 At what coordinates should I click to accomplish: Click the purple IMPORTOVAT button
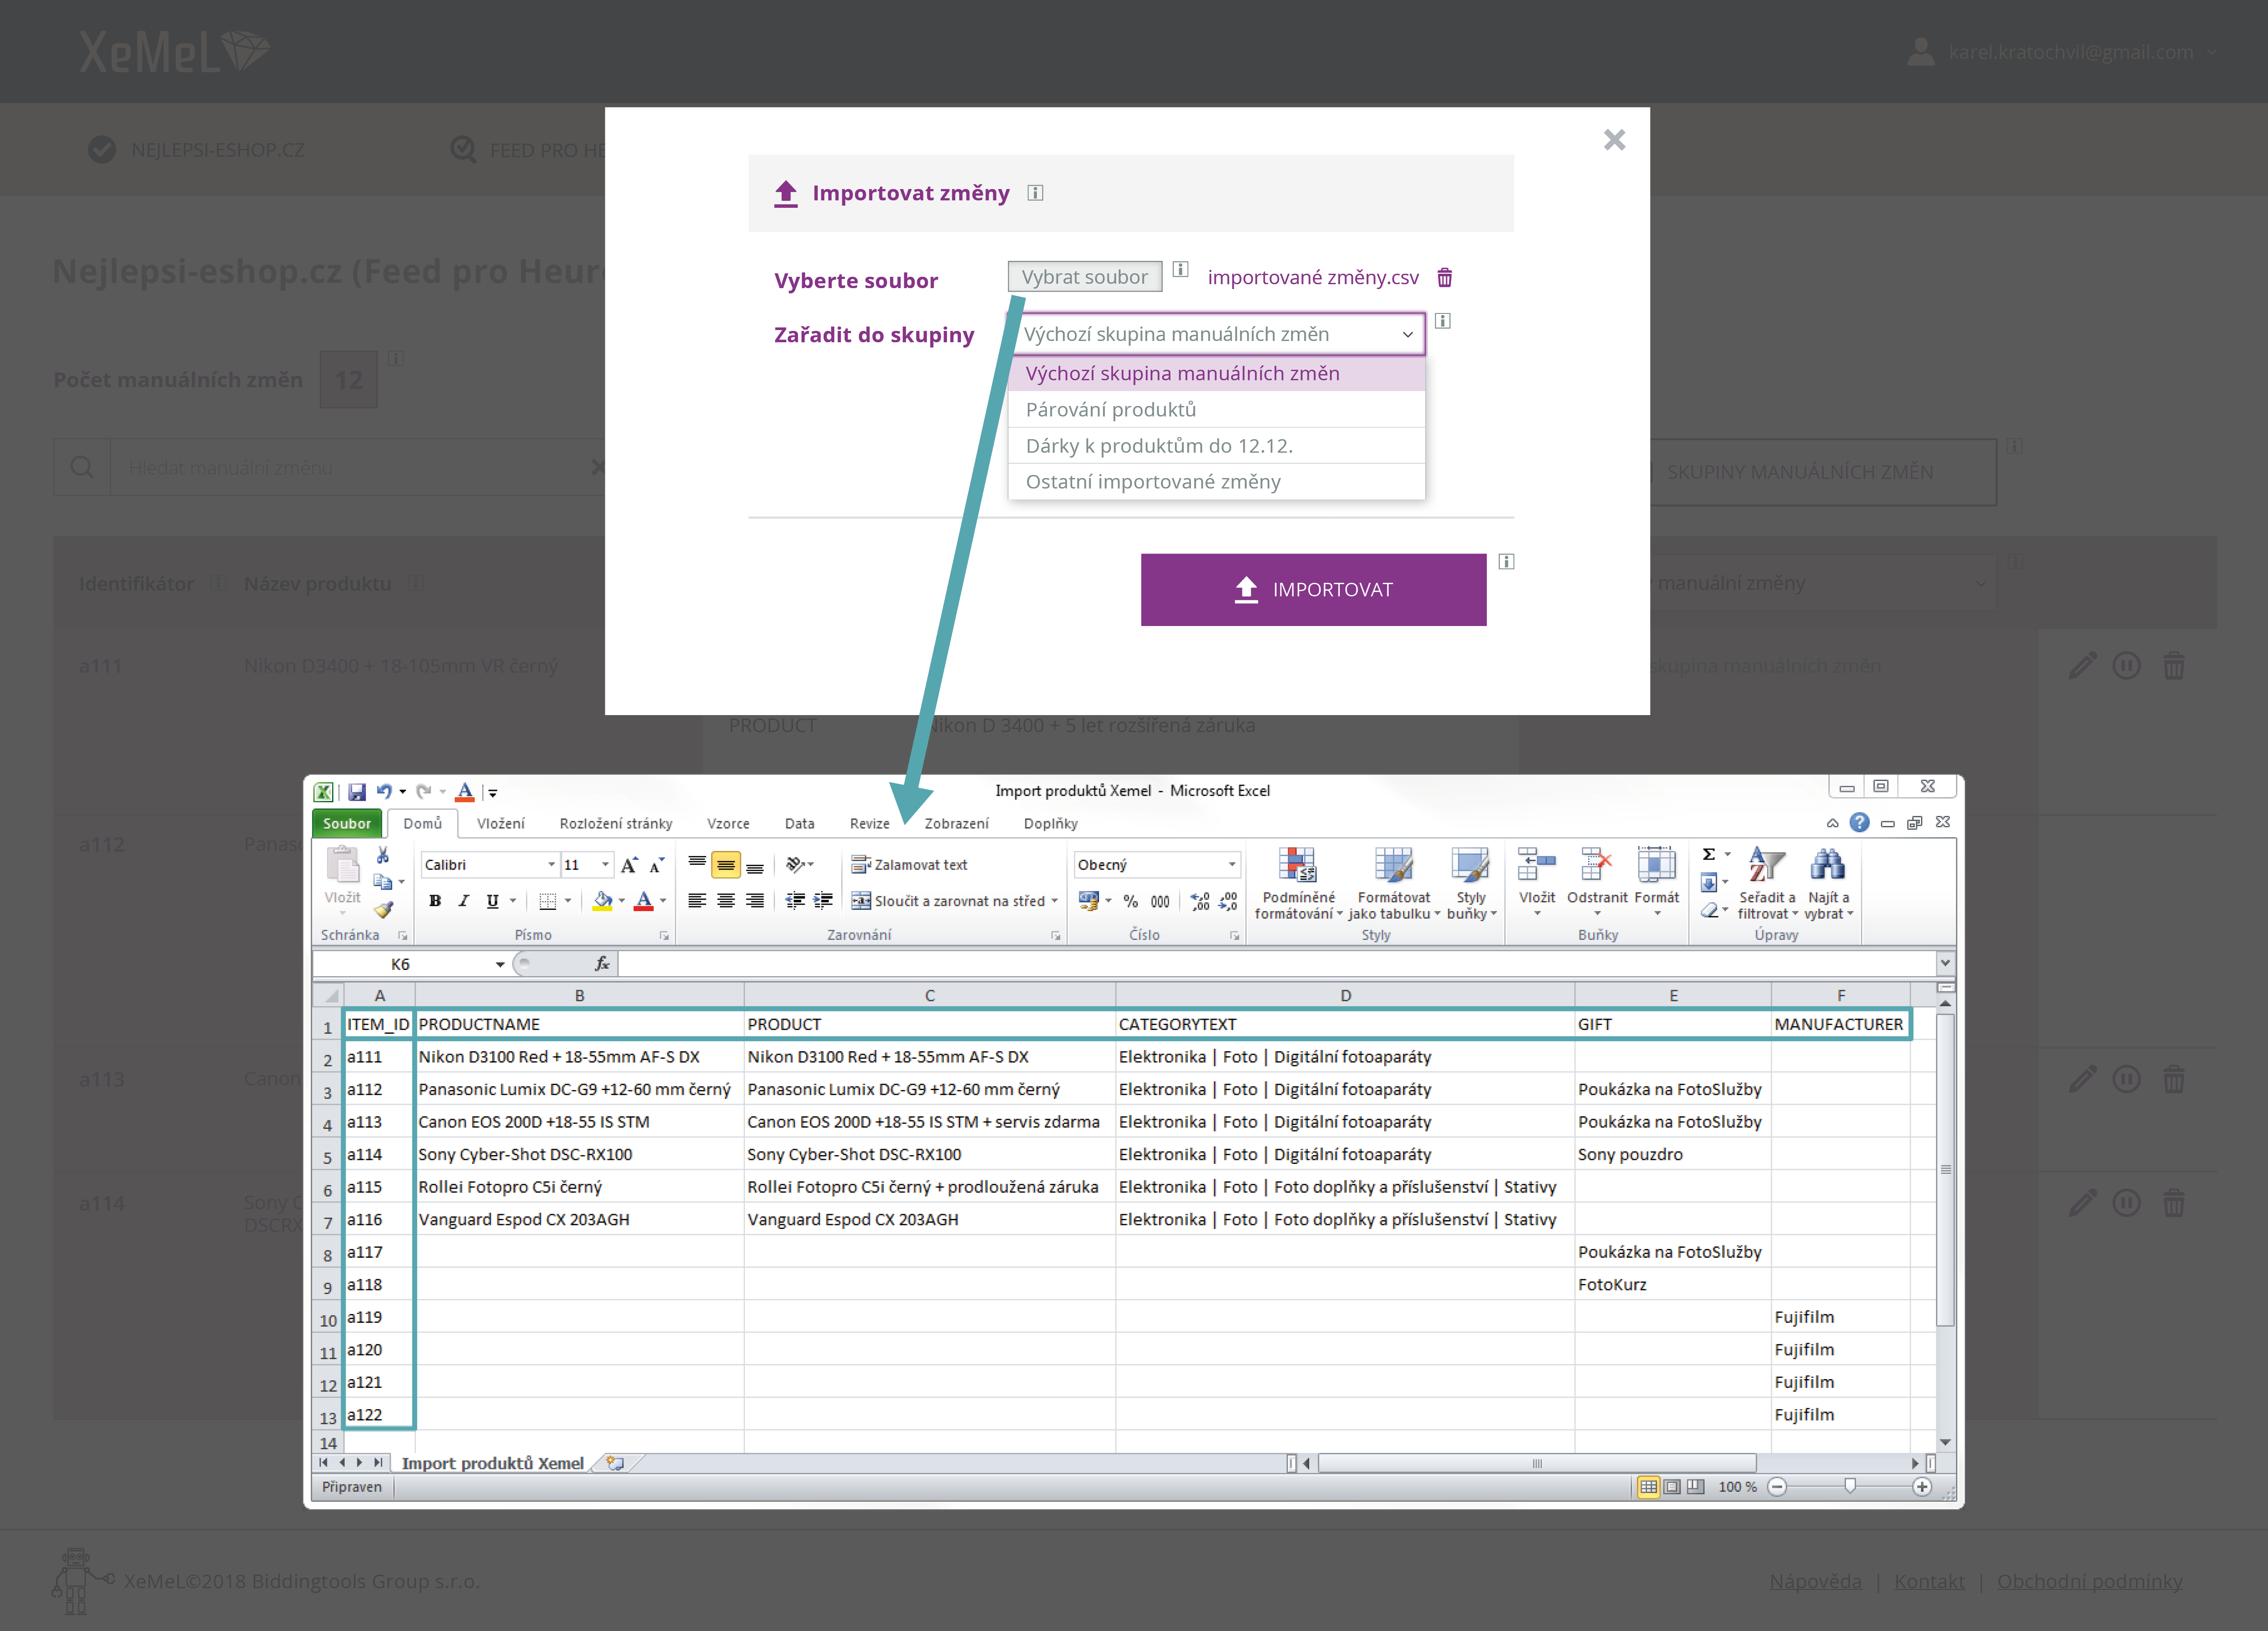(1313, 589)
